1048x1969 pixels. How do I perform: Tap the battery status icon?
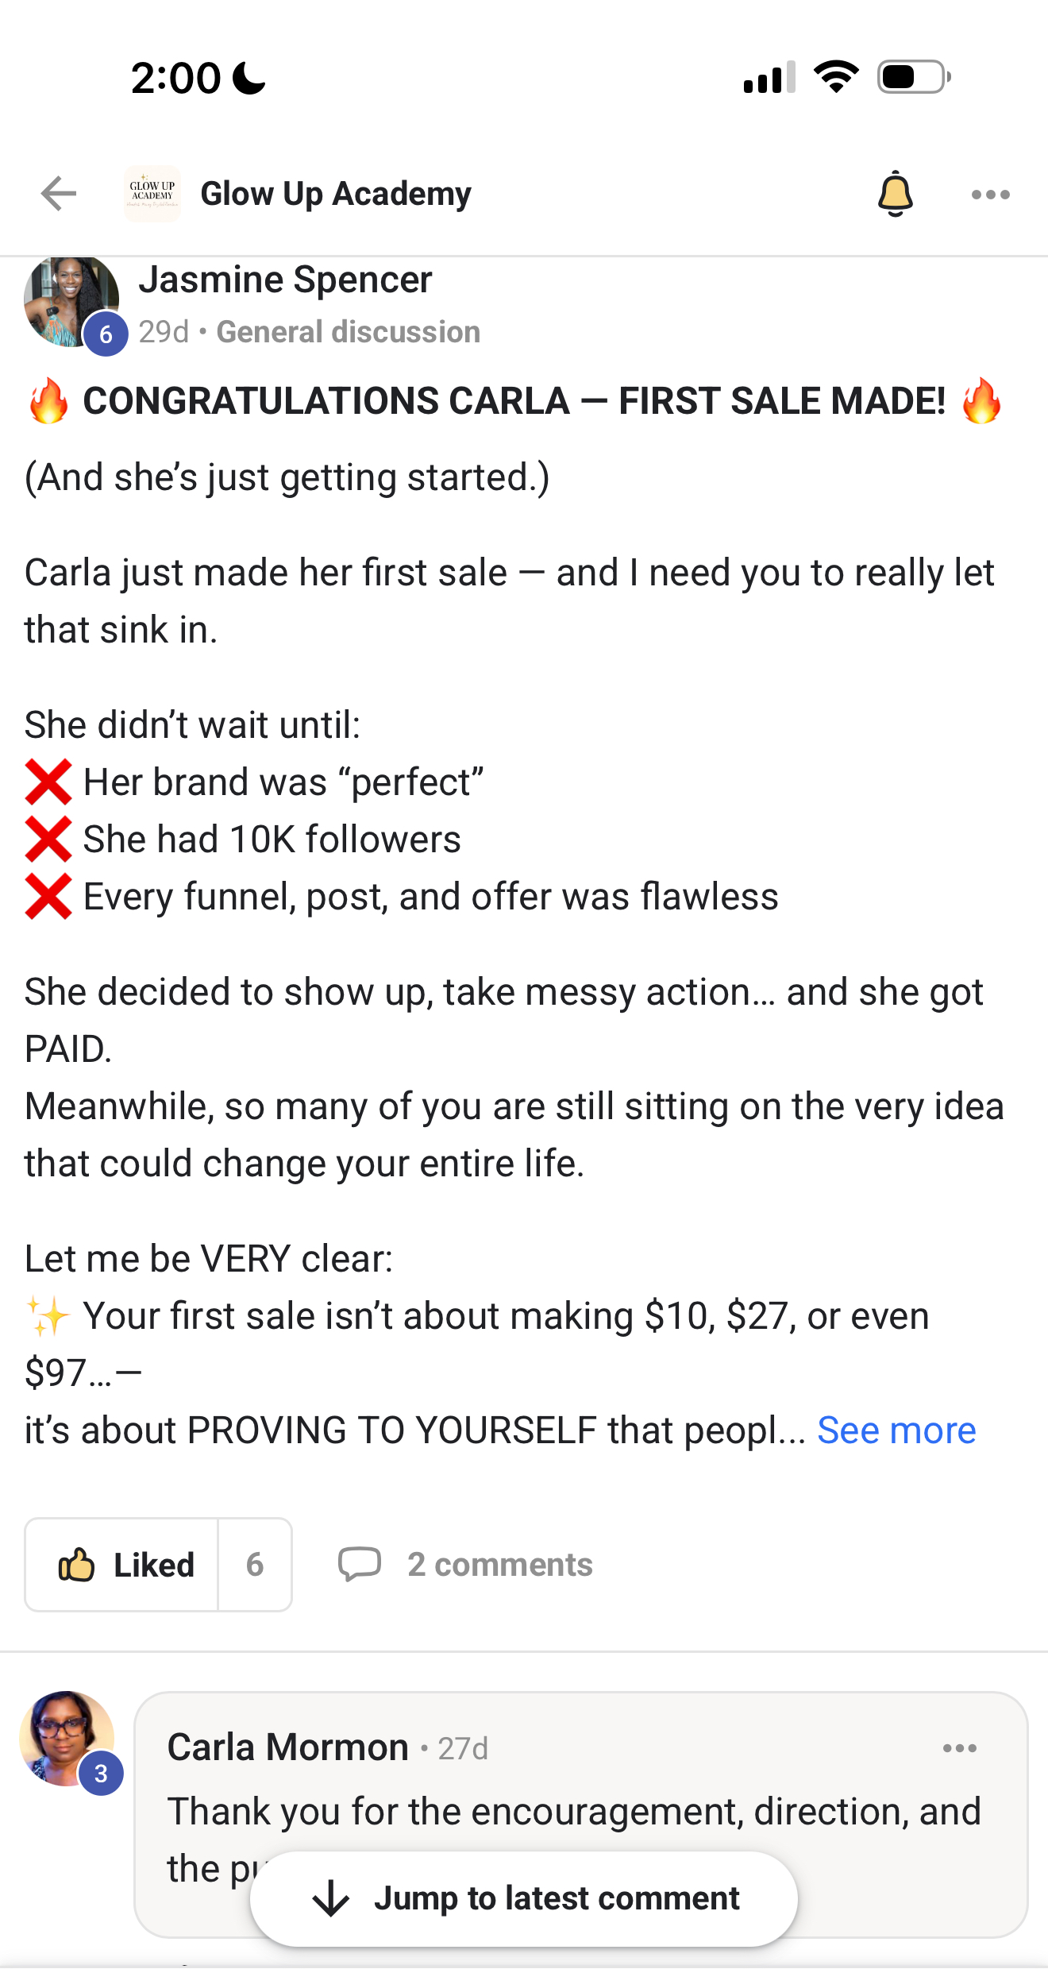[914, 77]
